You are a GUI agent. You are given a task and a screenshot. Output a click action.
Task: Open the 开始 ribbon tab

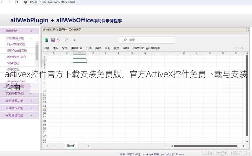[46, 48]
